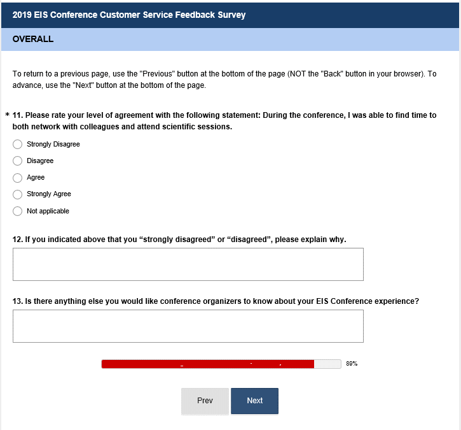Click the "Strongly Agree" label text
The image size is (461, 430).
(x=49, y=194)
